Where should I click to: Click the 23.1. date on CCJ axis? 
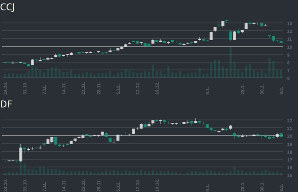242,90
